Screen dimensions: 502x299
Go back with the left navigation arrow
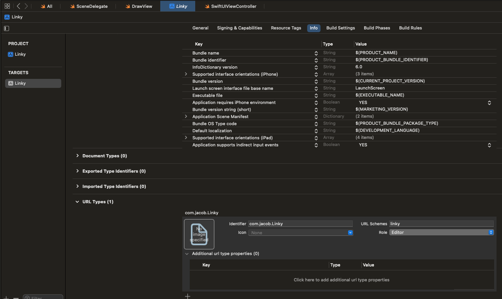point(18,6)
